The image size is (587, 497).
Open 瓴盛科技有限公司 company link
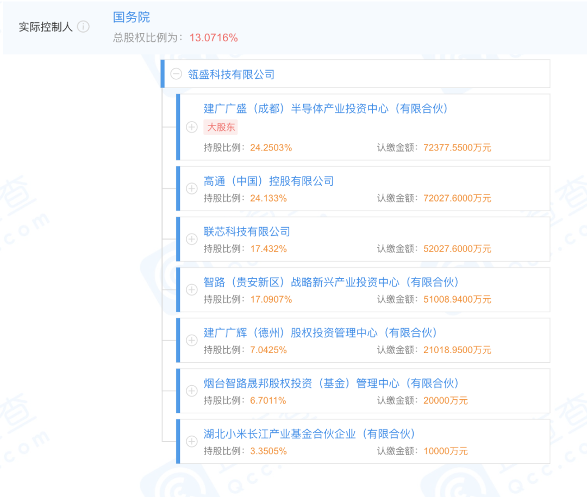(231, 74)
